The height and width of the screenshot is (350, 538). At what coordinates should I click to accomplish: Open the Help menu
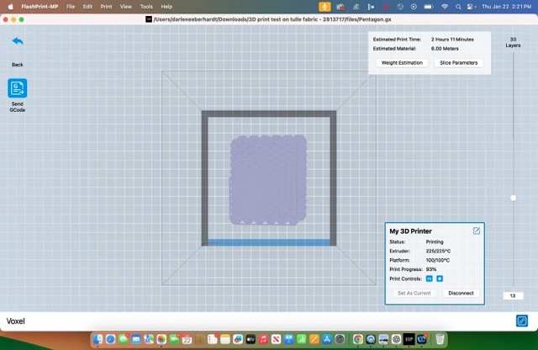pos(166,6)
